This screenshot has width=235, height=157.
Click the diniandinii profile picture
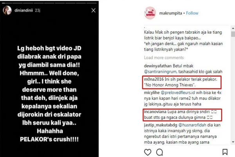[x=7, y=10]
